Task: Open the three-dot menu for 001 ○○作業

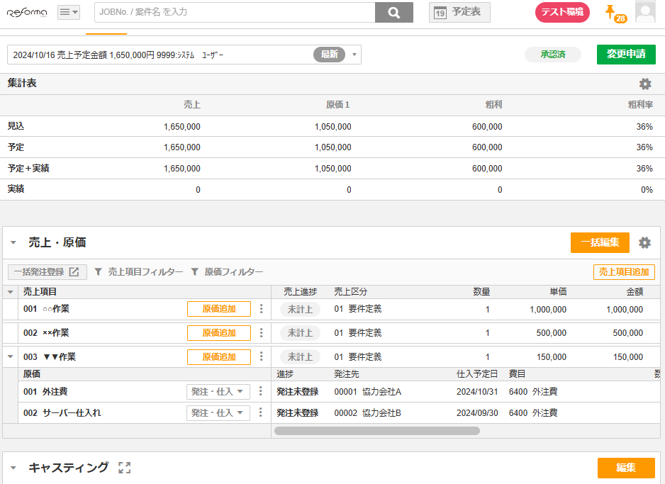Action: pyautogui.click(x=261, y=309)
